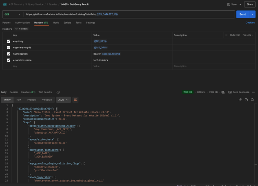The image size is (258, 186).
Task: Open the Scripts tab
Action: pos(67,23)
